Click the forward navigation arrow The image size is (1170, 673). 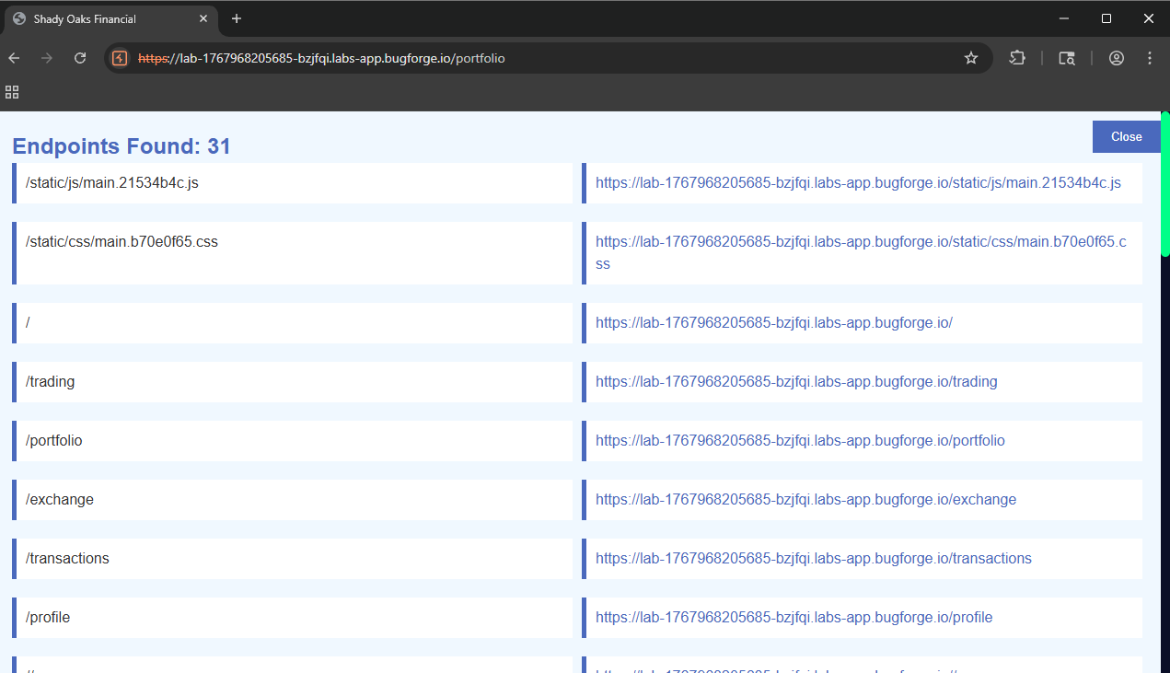(46, 57)
